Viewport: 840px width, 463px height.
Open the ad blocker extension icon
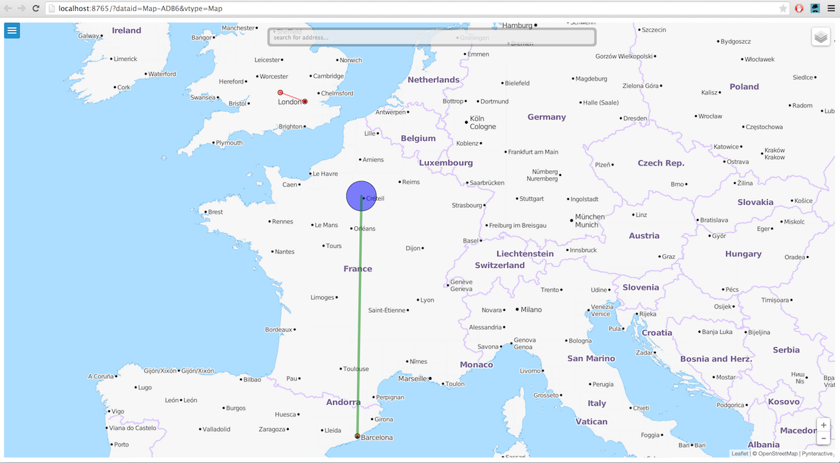pyautogui.click(x=798, y=8)
